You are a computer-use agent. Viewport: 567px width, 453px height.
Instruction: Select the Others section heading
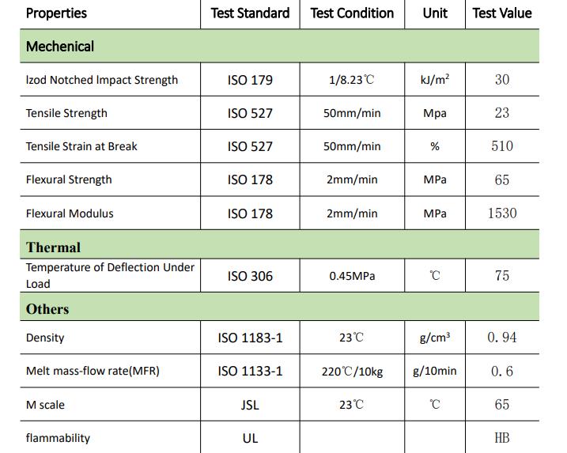[47, 309]
